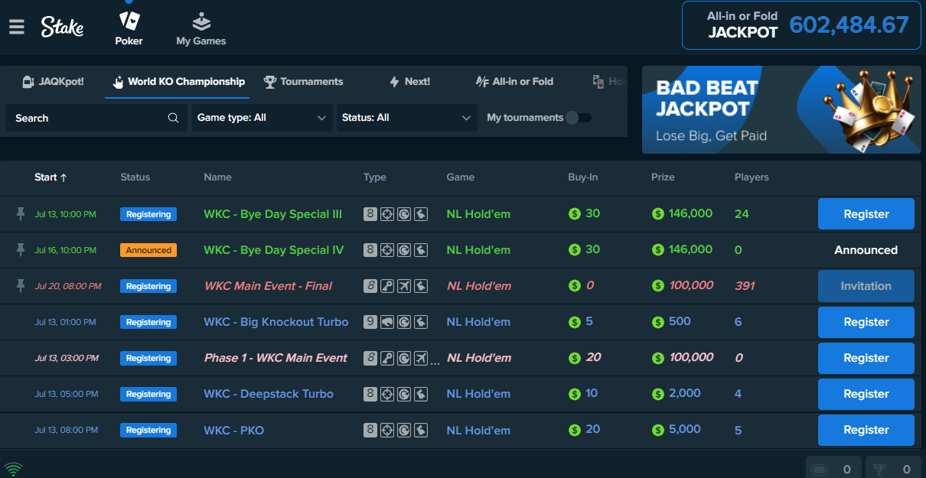
Task: Click the bounty crosshair icon in Bye Day Special III row
Action: [387, 214]
